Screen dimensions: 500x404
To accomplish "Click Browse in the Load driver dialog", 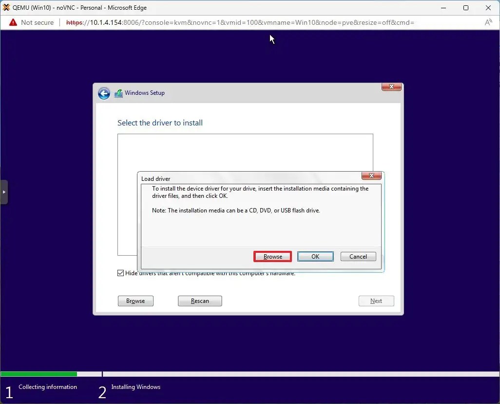I will (272, 256).
